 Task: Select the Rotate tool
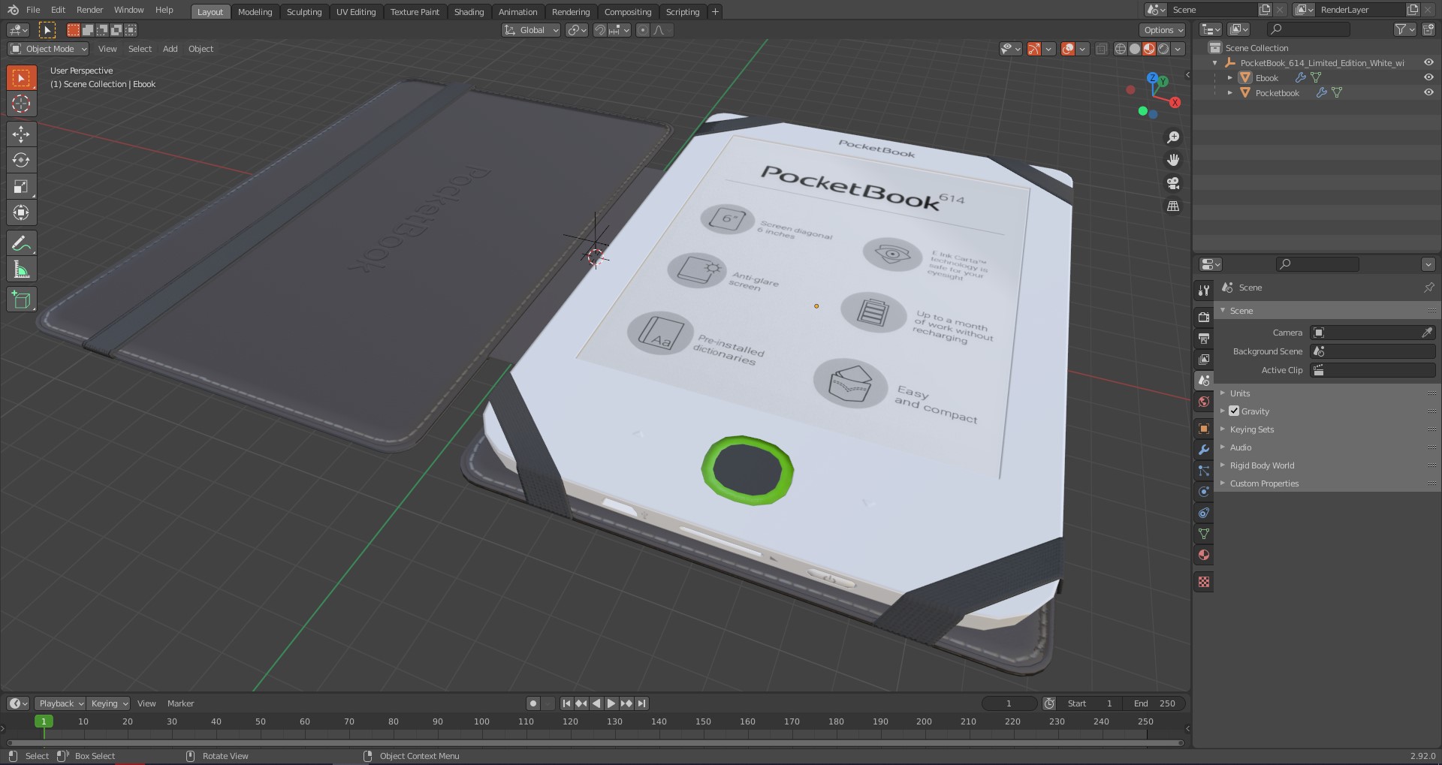(x=21, y=160)
